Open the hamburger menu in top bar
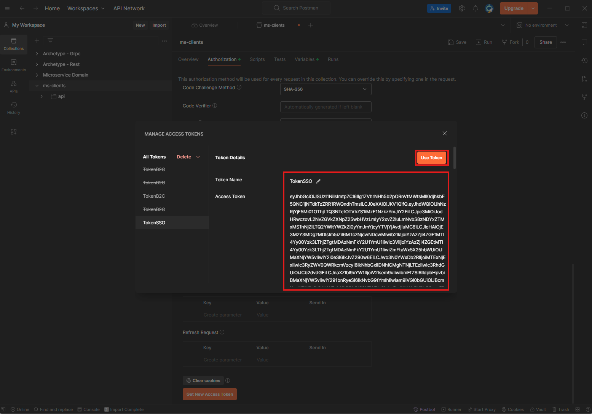Screen dimensions: 592x414 (7, 8)
